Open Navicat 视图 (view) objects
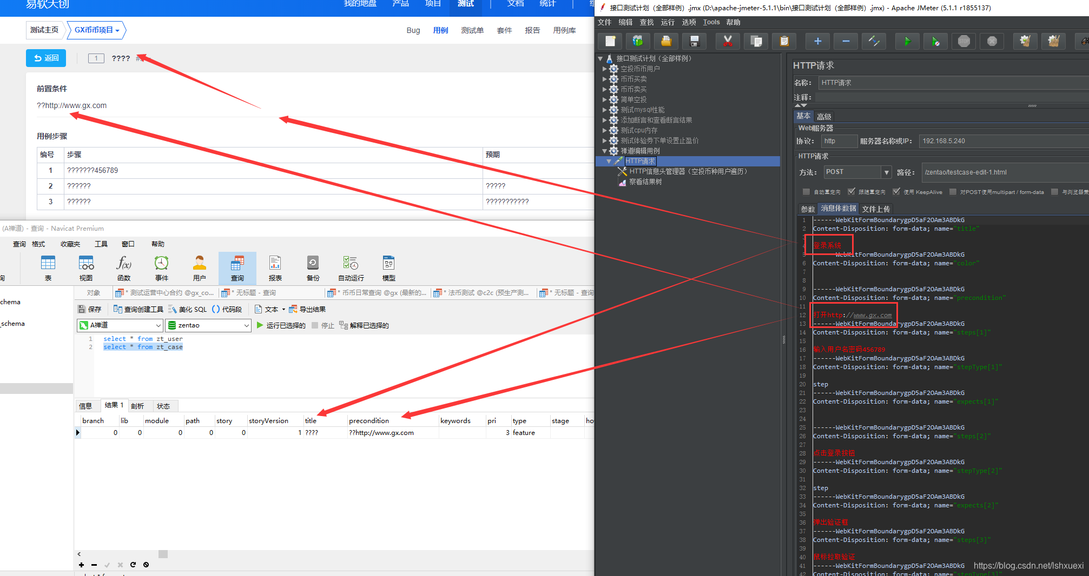 pyautogui.click(x=86, y=268)
